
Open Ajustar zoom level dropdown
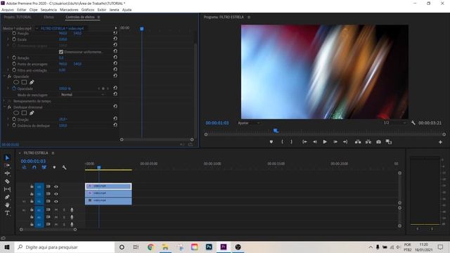(x=249, y=123)
